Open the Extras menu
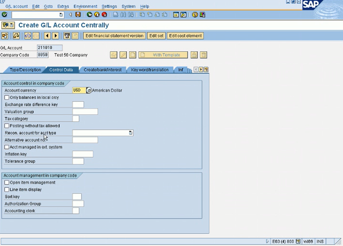343x246 pixels. tap(63, 6)
